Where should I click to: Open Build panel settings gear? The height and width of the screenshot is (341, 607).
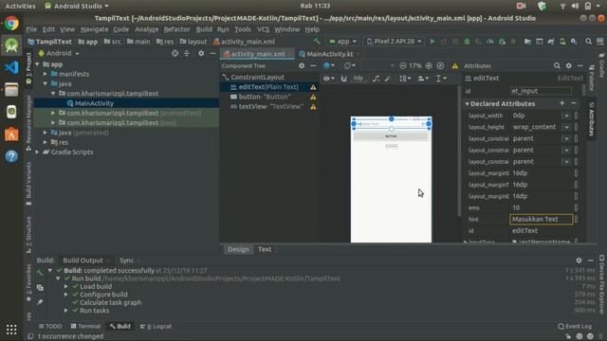click(579, 260)
